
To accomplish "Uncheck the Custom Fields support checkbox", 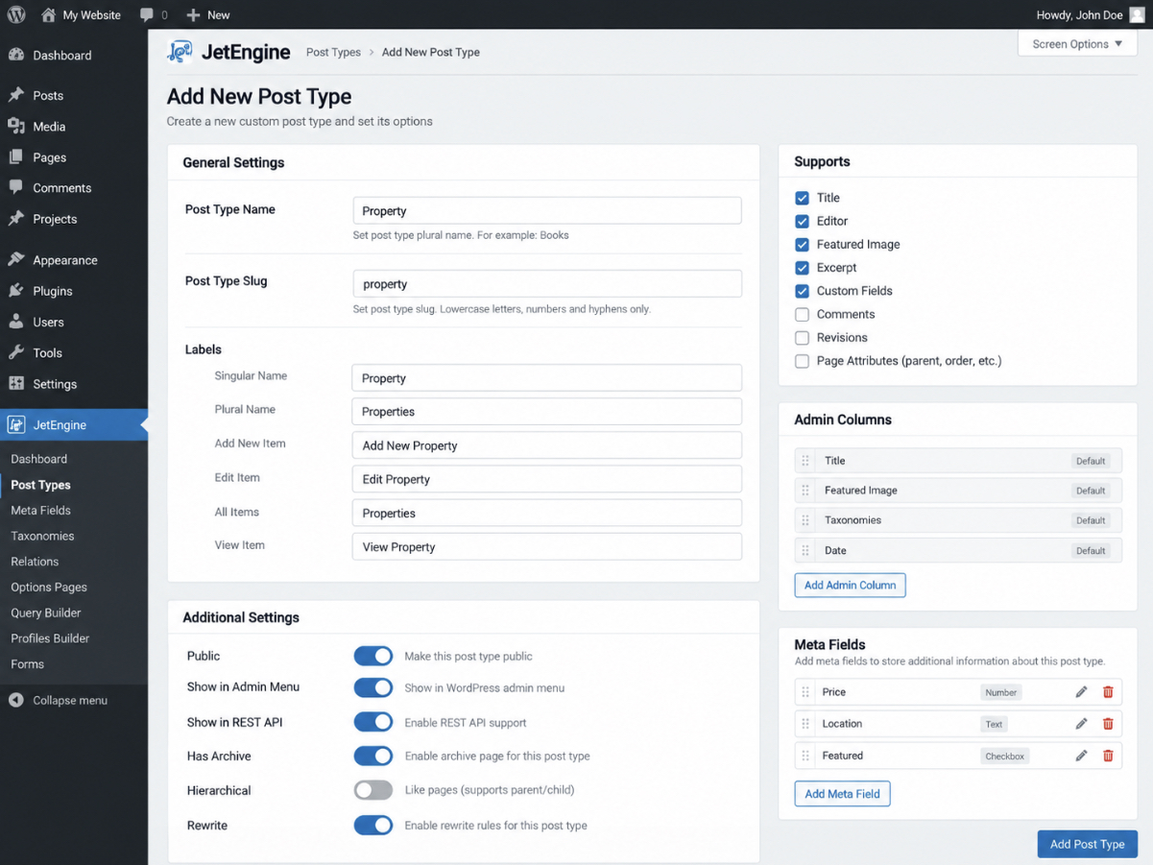I will [802, 291].
